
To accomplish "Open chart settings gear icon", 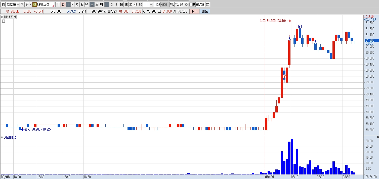I will pyautogui.click(x=186, y=5).
